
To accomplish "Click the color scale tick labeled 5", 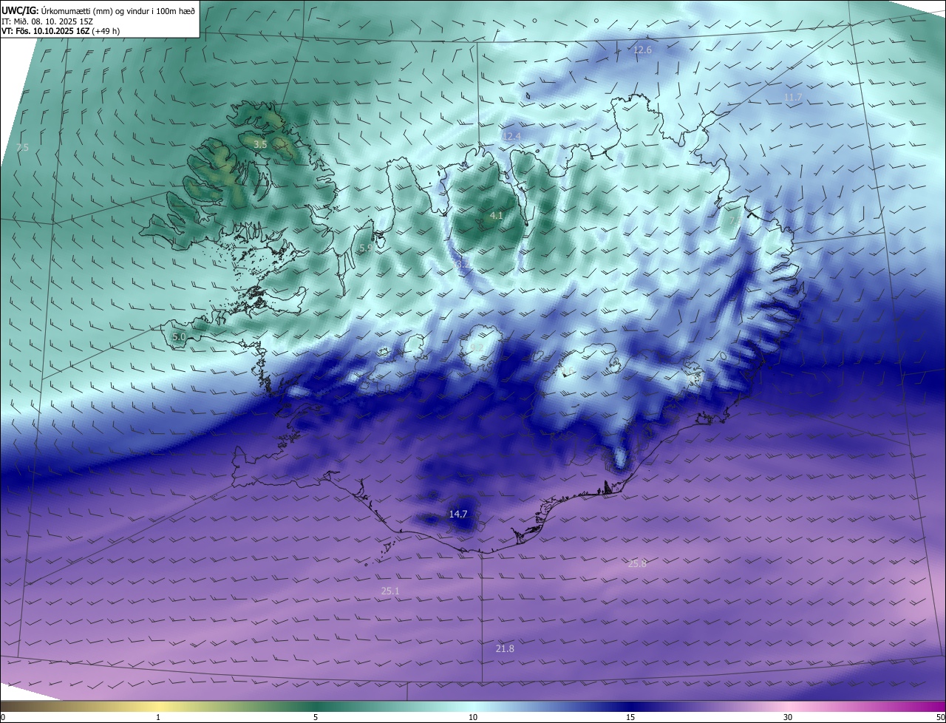I will pyautogui.click(x=316, y=717).
